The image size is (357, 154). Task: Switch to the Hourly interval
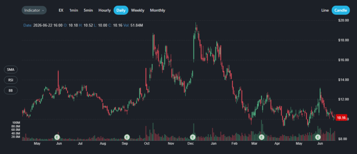[x=105, y=10]
